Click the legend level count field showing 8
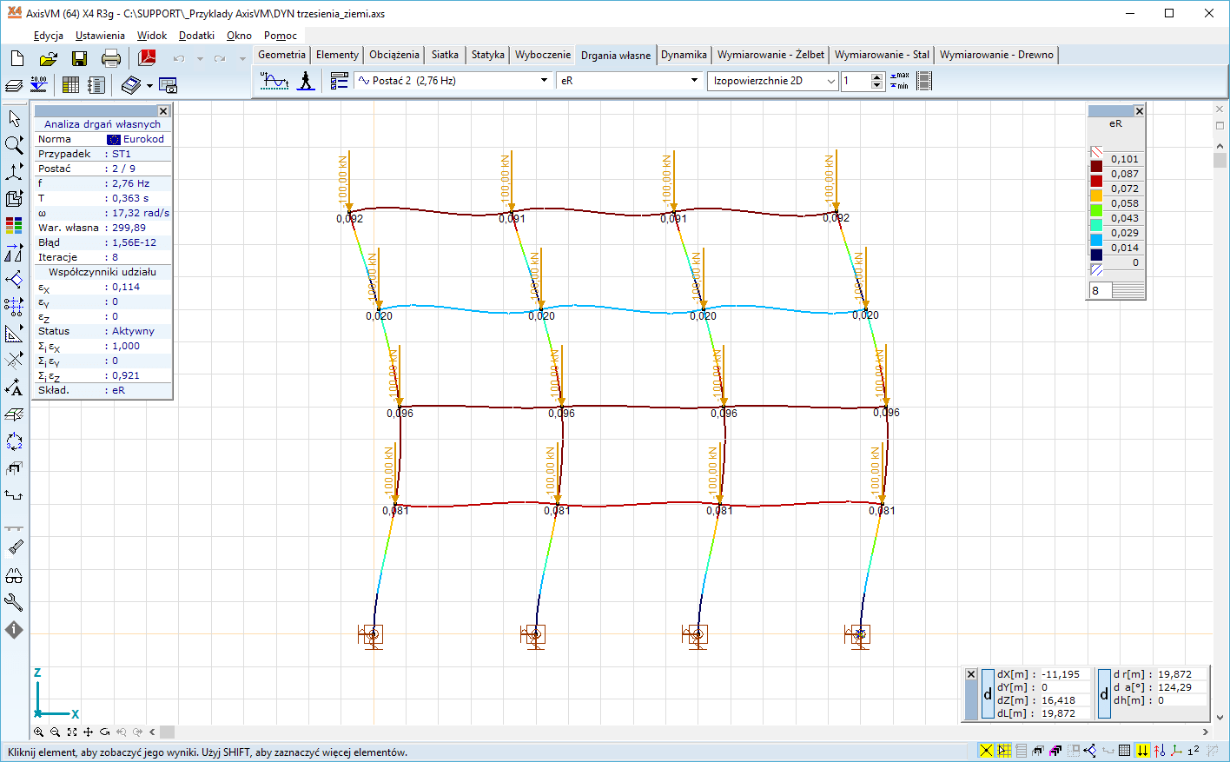The image size is (1230, 762). pyautogui.click(x=1099, y=290)
